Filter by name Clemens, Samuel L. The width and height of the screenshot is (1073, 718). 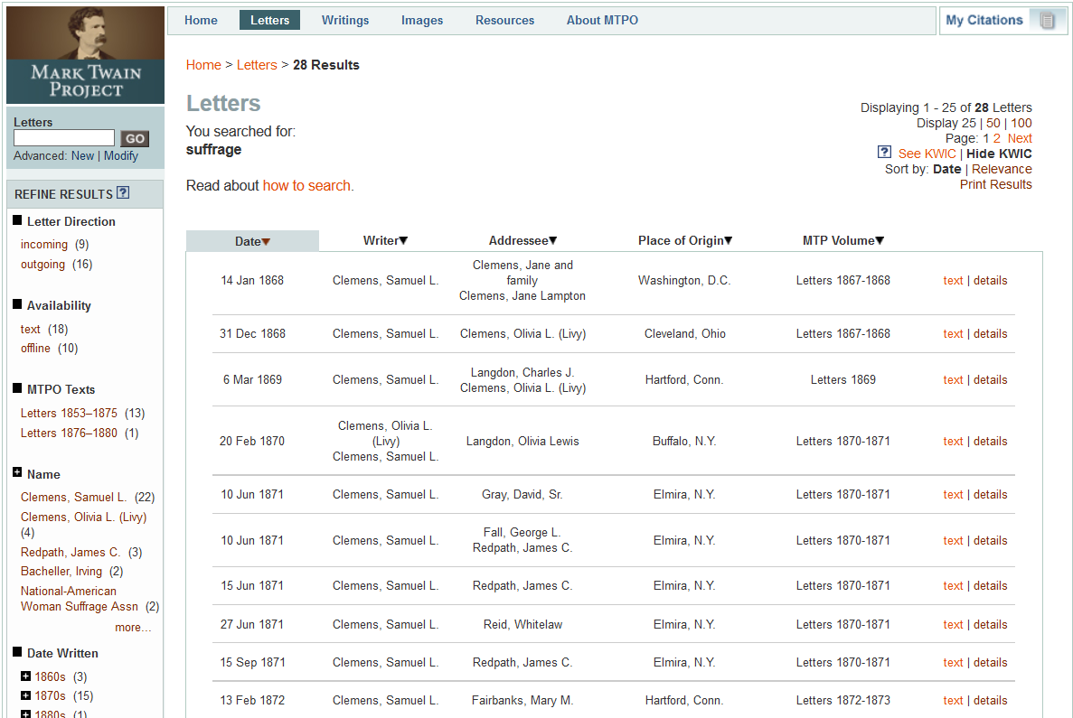(x=73, y=497)
